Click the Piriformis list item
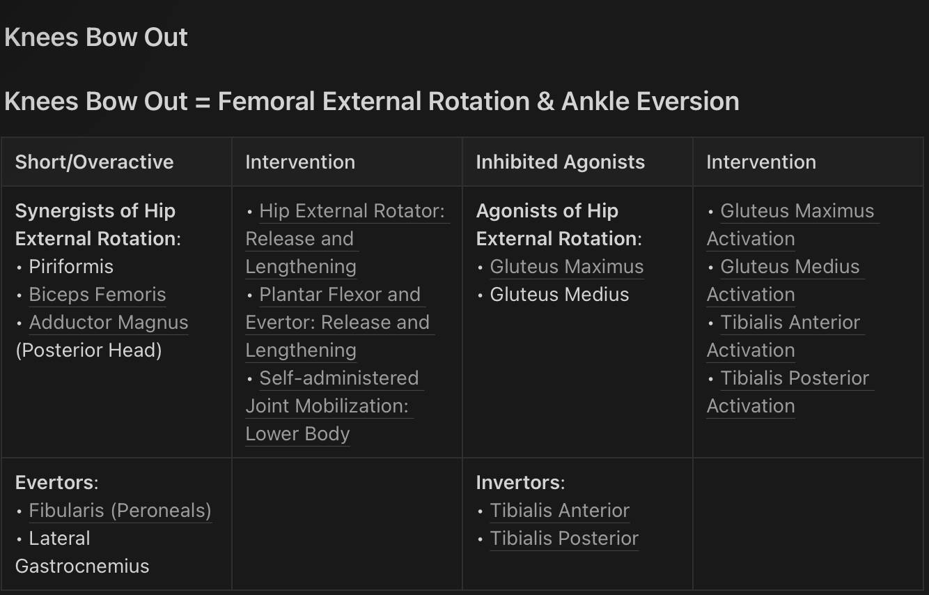The width and height of the screenshot is (929, 595). pos(71,267)
